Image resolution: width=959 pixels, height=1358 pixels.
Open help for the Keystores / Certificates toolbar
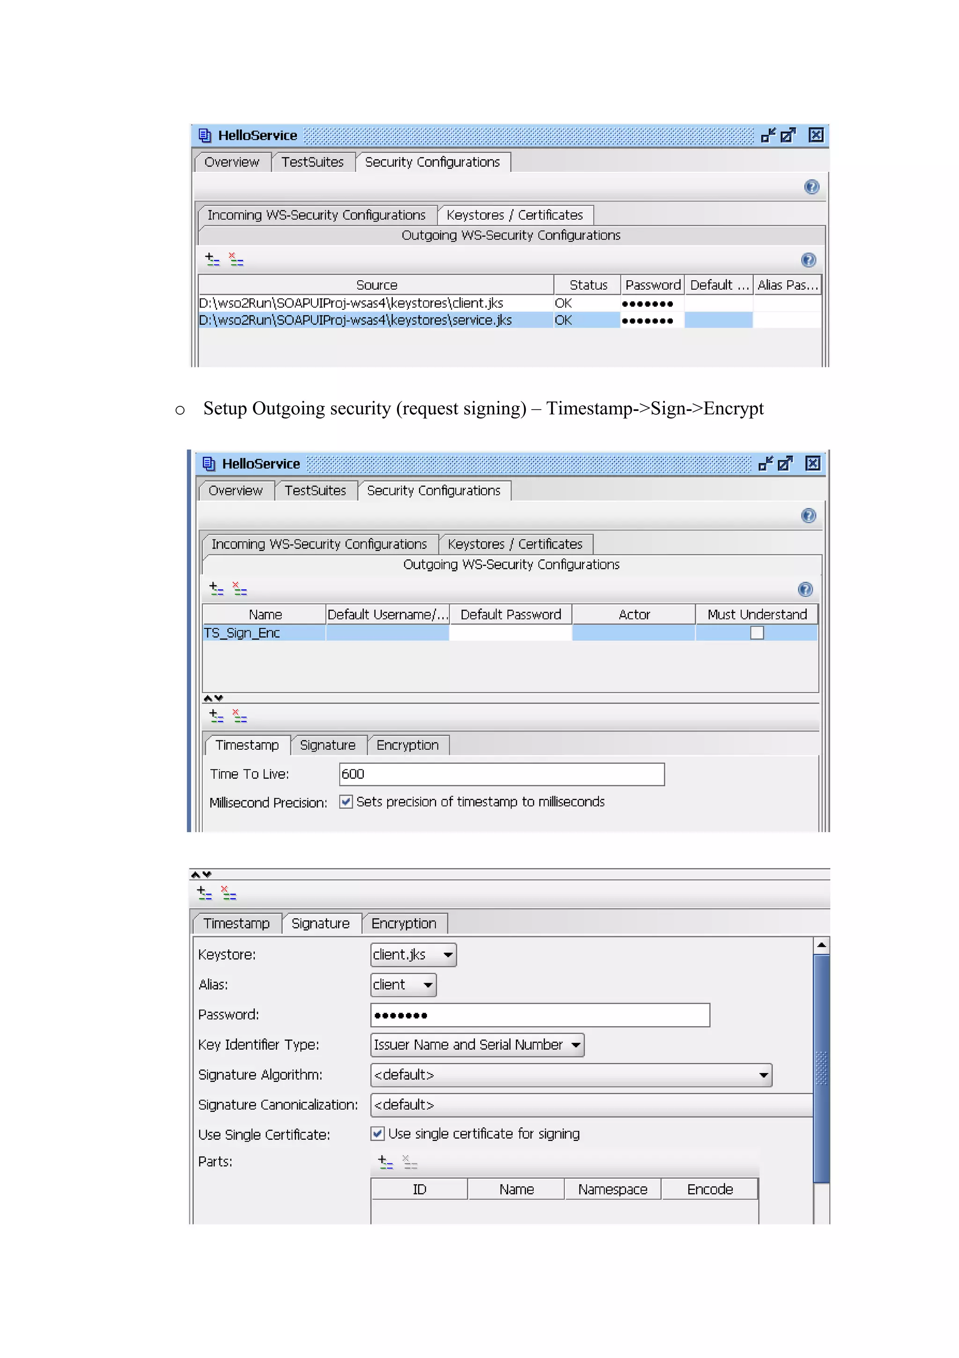808,260
